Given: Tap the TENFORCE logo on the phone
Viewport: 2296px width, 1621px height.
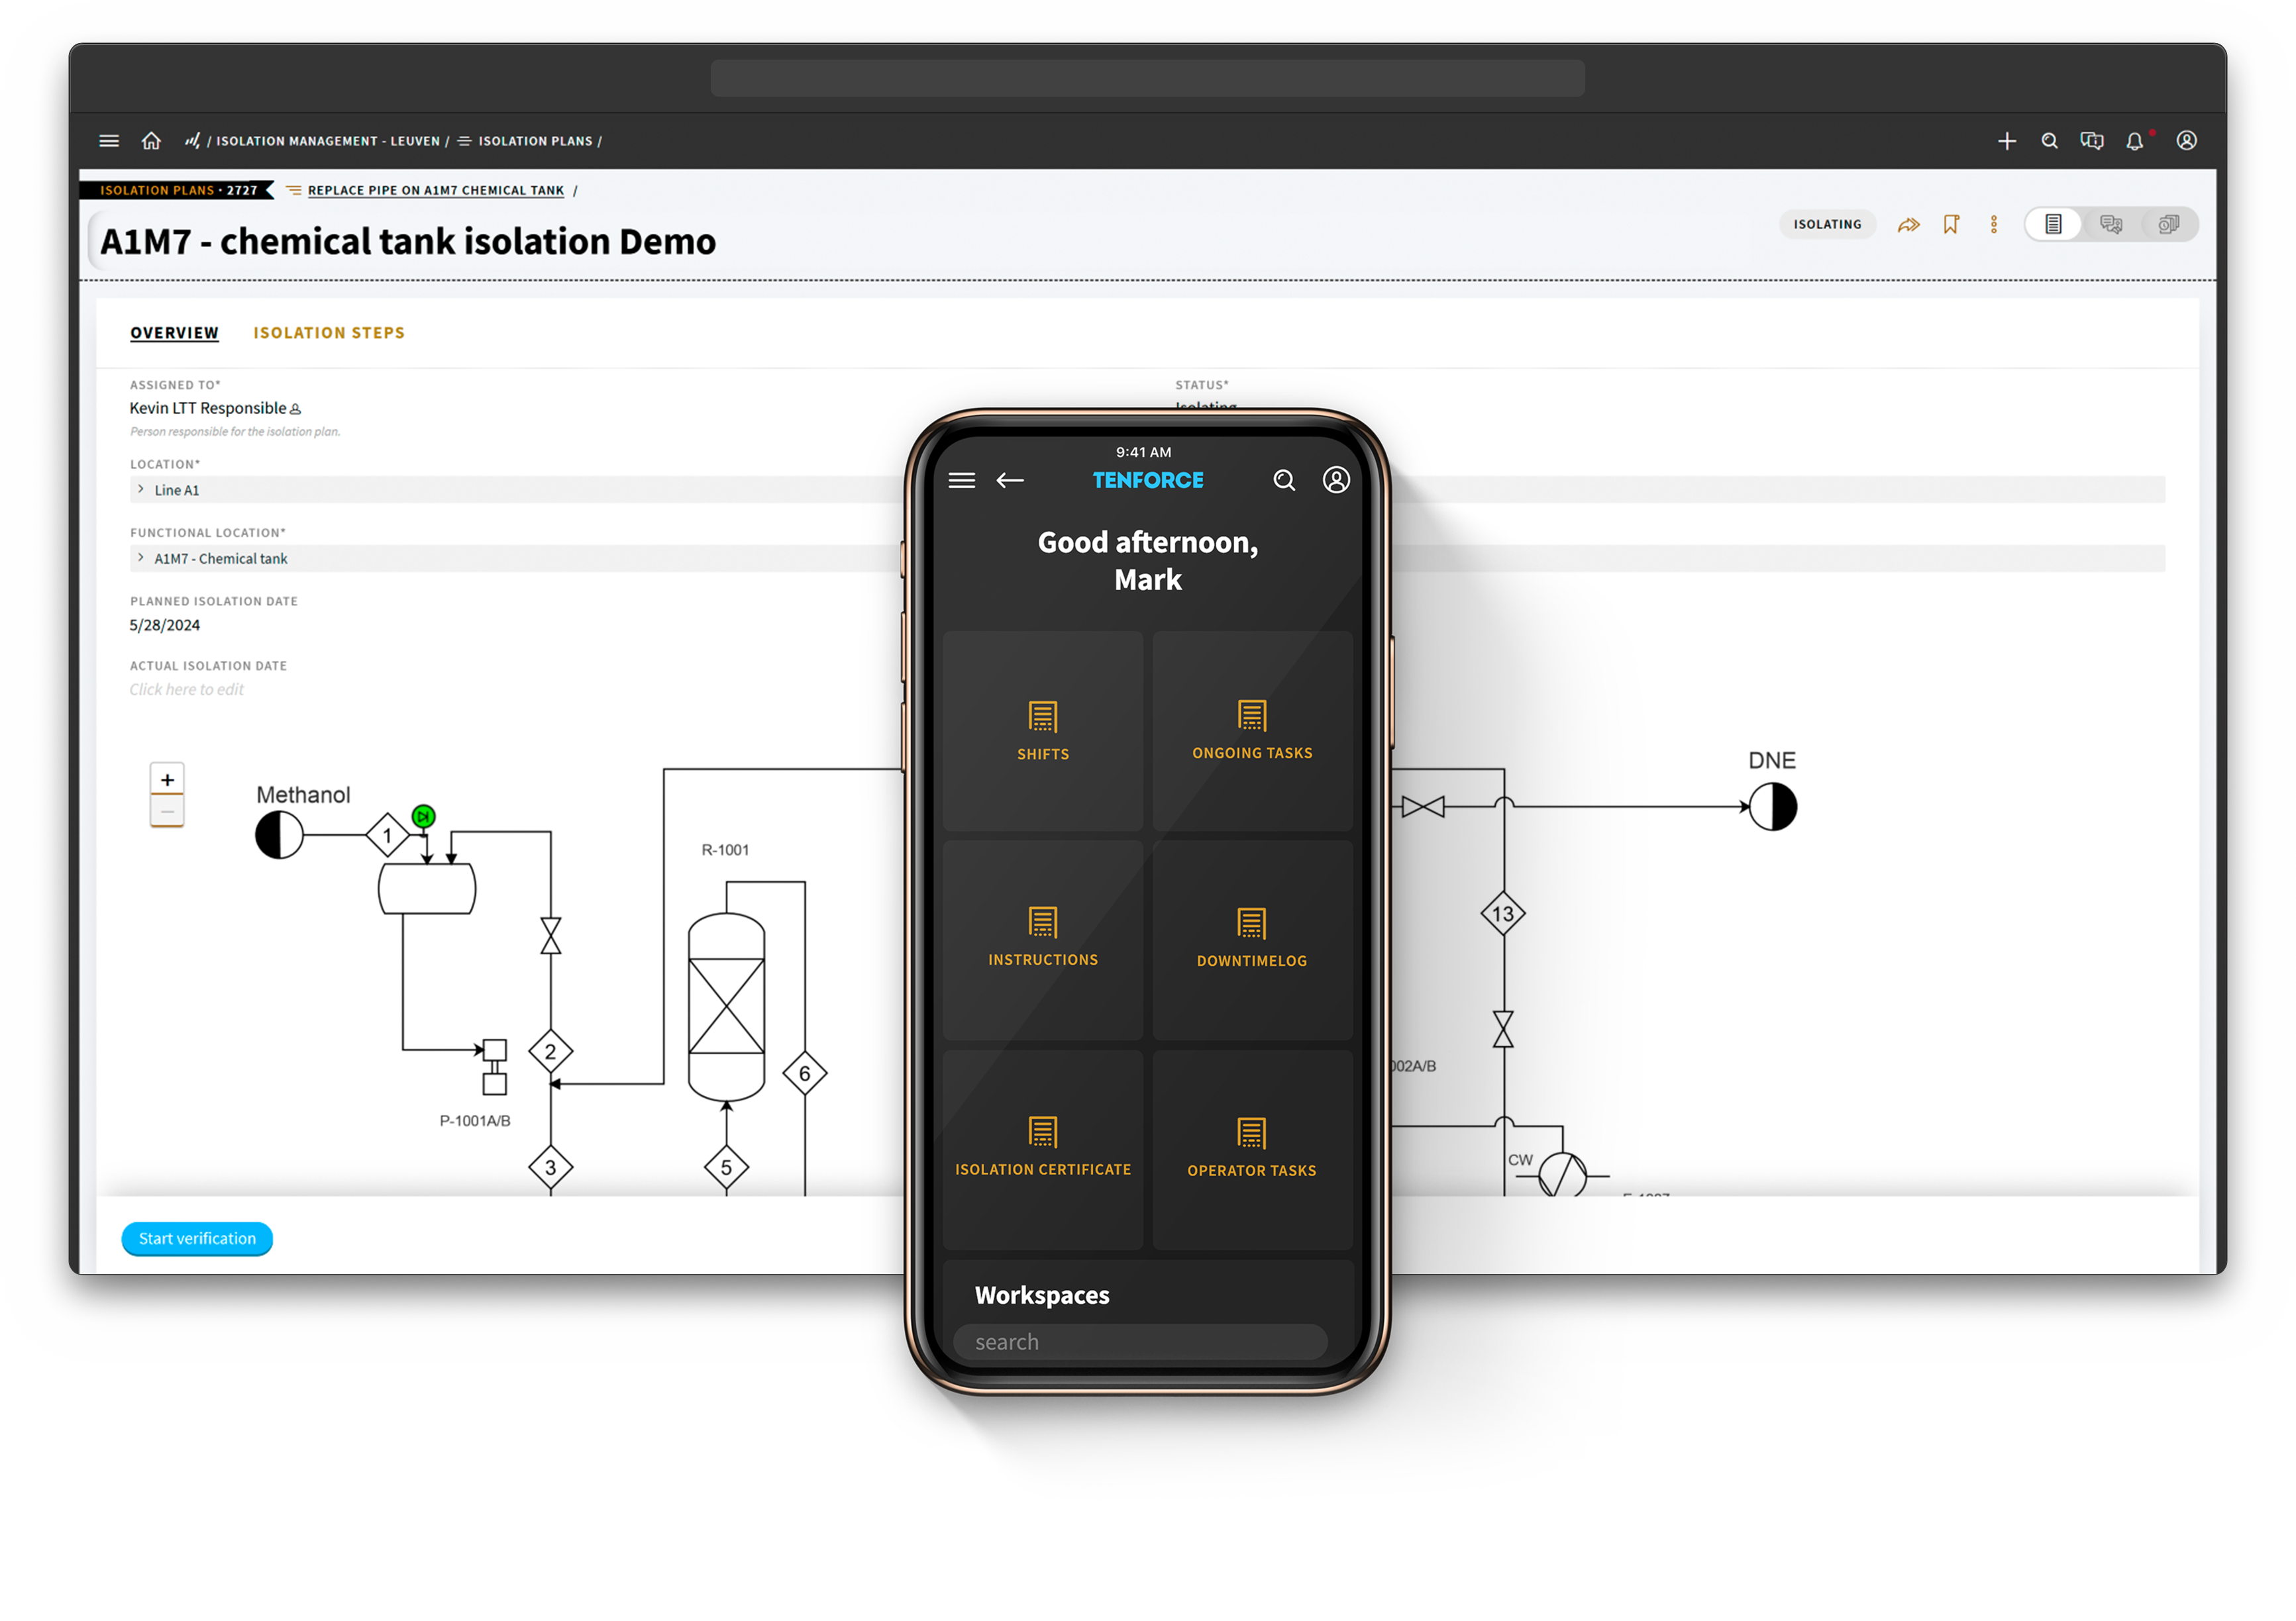Looking at the screenshot, I should (1148, 481).
